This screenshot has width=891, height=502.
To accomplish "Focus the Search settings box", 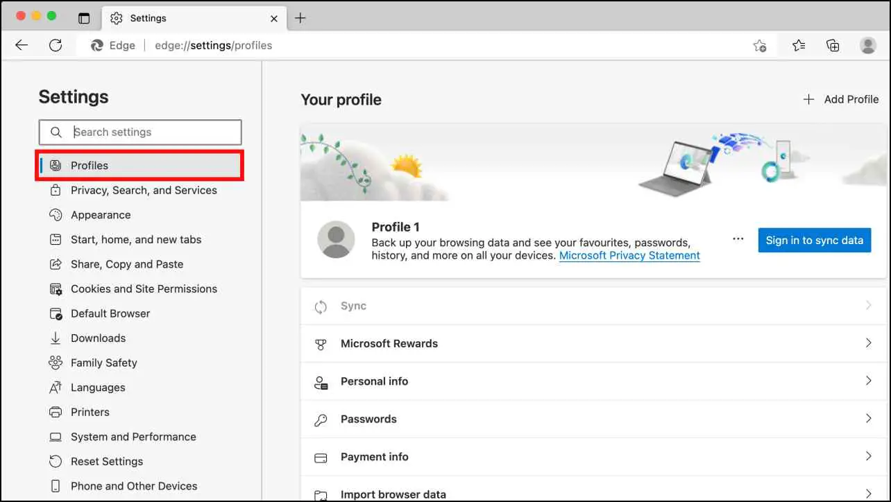I will pos(140,132).
